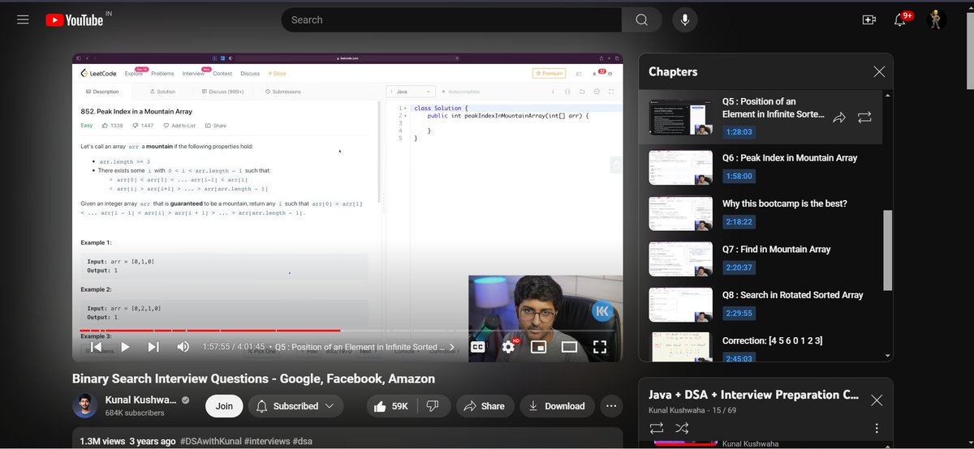Click the 2:18:22 chapter timestamp
The height and width of the screenshot is (449, 974).
[739, 221]
